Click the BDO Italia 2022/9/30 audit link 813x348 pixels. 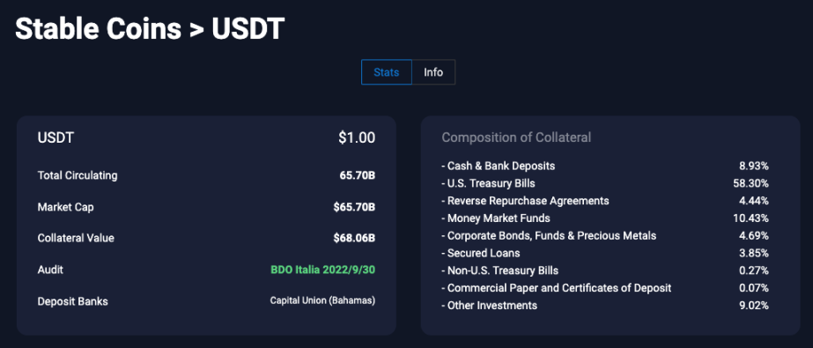click(x=322, y=270)
